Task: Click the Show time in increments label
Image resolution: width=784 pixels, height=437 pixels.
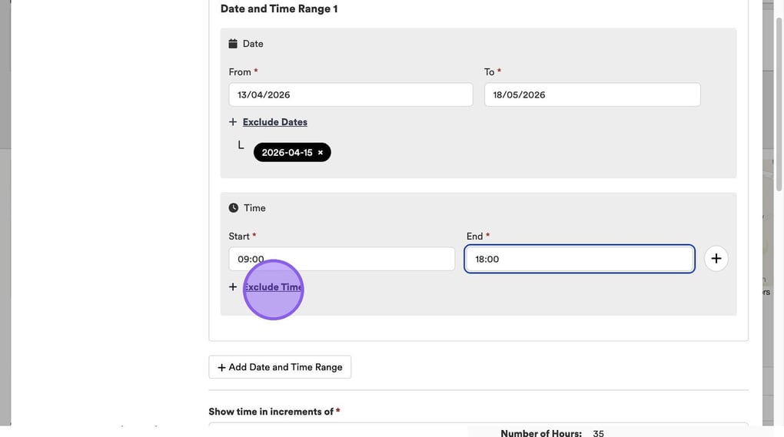Action: pyautogui.click(x=271, y=412)
